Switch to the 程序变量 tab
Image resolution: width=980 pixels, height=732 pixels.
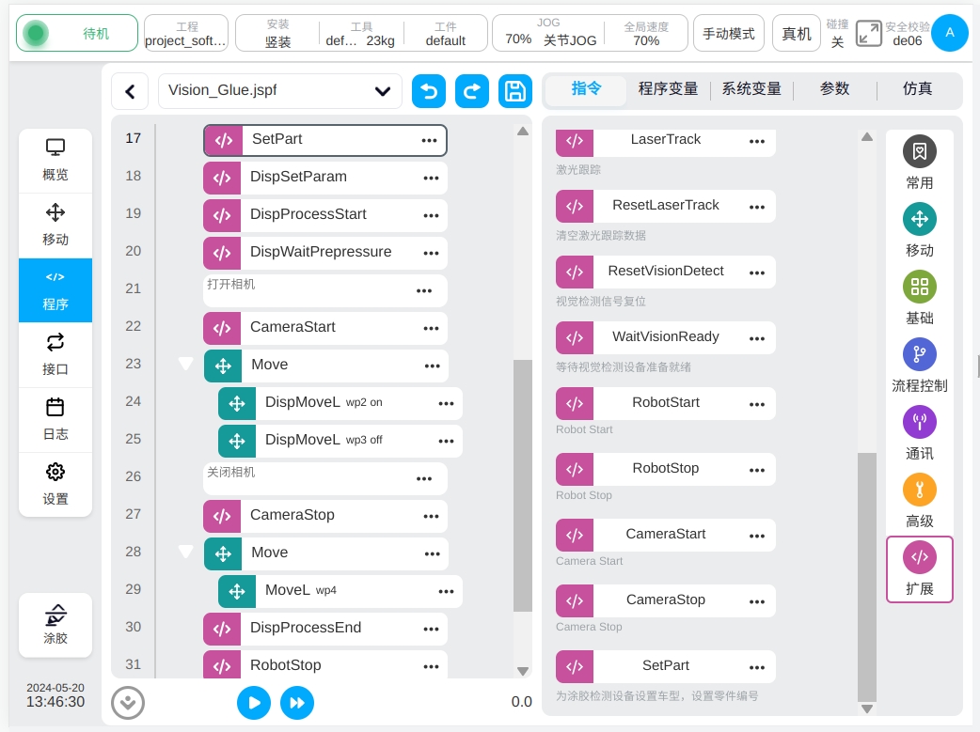tap(668, 89)
